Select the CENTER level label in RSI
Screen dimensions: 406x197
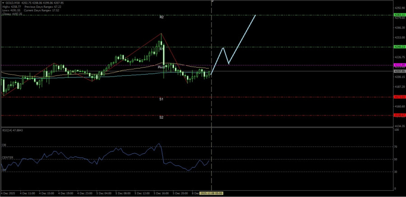7,157
